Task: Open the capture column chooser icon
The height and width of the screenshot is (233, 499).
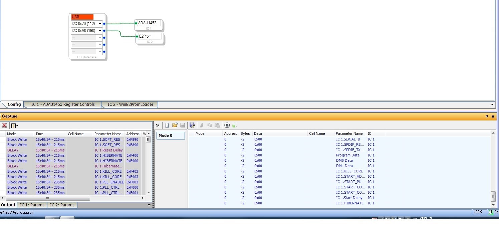Action: [14, 125]
